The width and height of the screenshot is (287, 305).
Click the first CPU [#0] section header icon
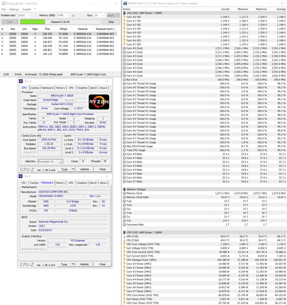point(125,13)
